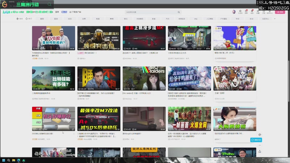This screenshot has width=290, height=163.
Task: Open the 活动 events link
Action: (252, 19)
